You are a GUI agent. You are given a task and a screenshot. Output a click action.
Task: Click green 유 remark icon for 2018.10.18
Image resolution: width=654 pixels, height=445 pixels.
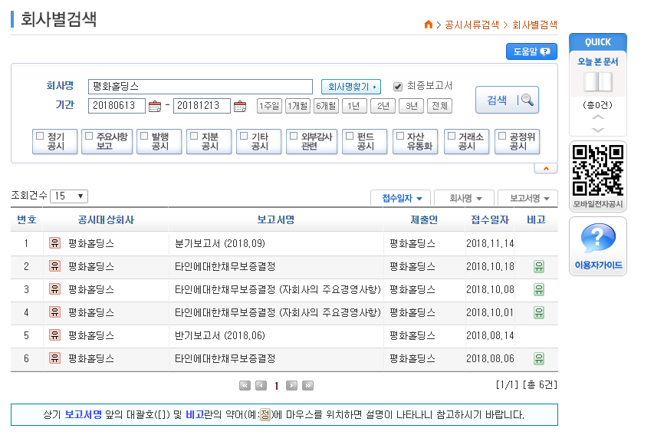(x=539, y=266)
